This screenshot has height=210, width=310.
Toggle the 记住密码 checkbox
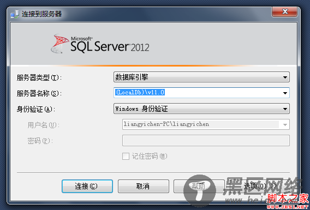(126, 156)
